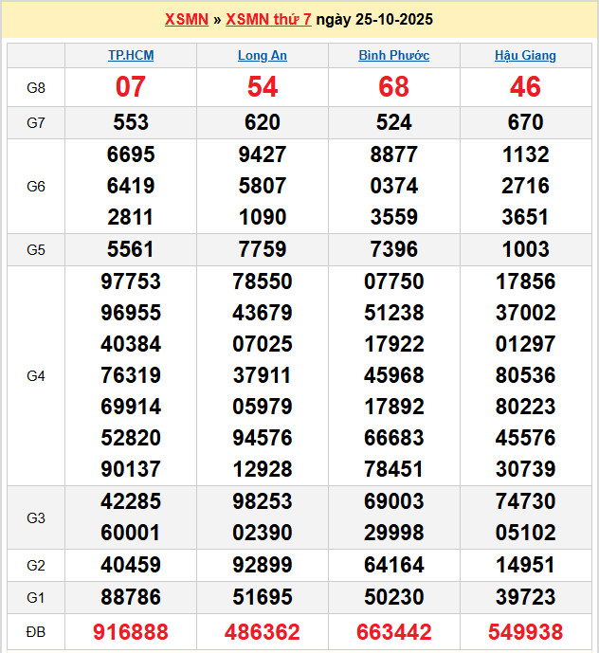Select Hậu Giang G8 number 46

(525, 87)
